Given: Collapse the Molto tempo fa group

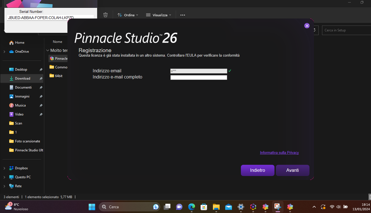Looking at the screenshot, I should click(47, 50).
